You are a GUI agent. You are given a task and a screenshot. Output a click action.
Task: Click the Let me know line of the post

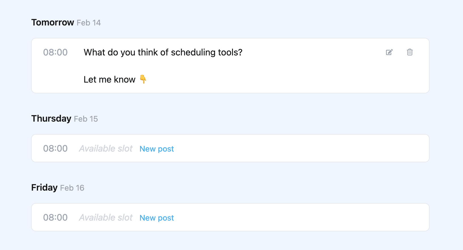pos(109,79)
